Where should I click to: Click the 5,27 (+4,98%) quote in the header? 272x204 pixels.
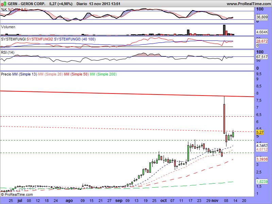[x=61, y=4]
